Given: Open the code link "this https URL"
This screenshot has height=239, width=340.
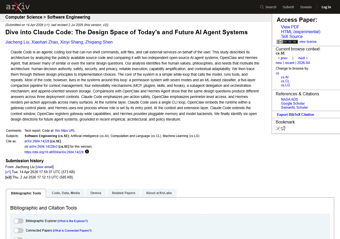Looking at the screenshot, I should coord(65,131).
